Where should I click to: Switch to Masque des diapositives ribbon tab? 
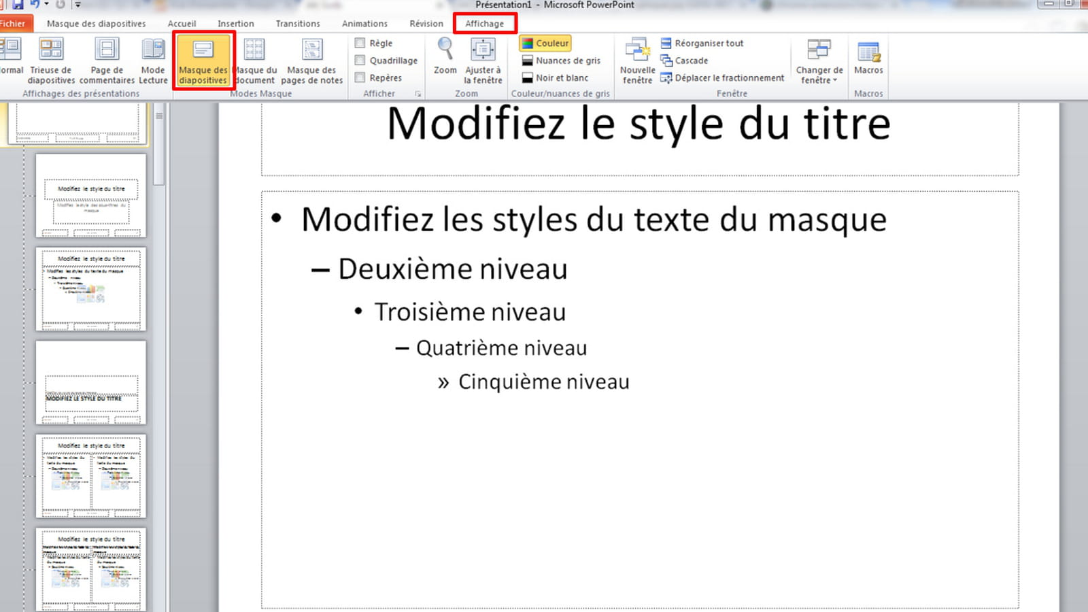(96, 23)
